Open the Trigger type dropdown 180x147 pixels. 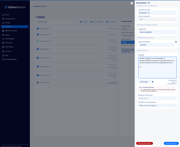[157, 32]
